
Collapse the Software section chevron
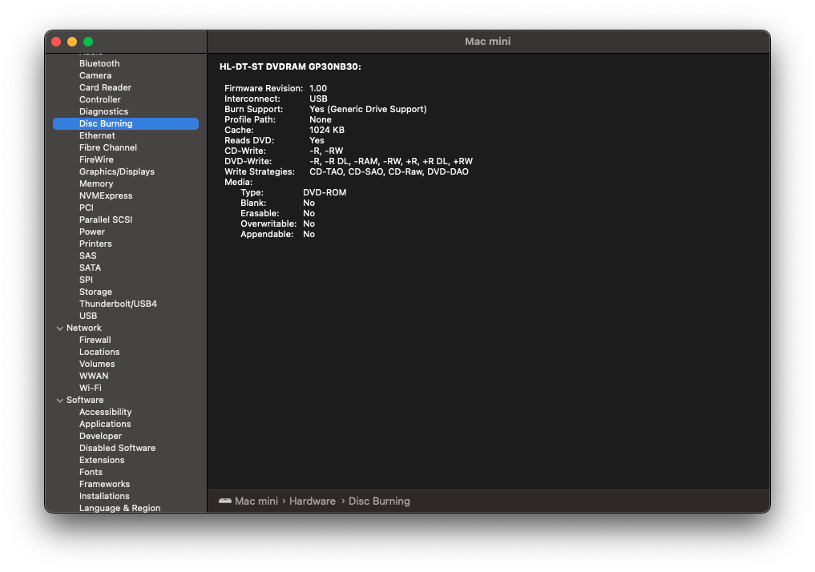tap(60, 401)
